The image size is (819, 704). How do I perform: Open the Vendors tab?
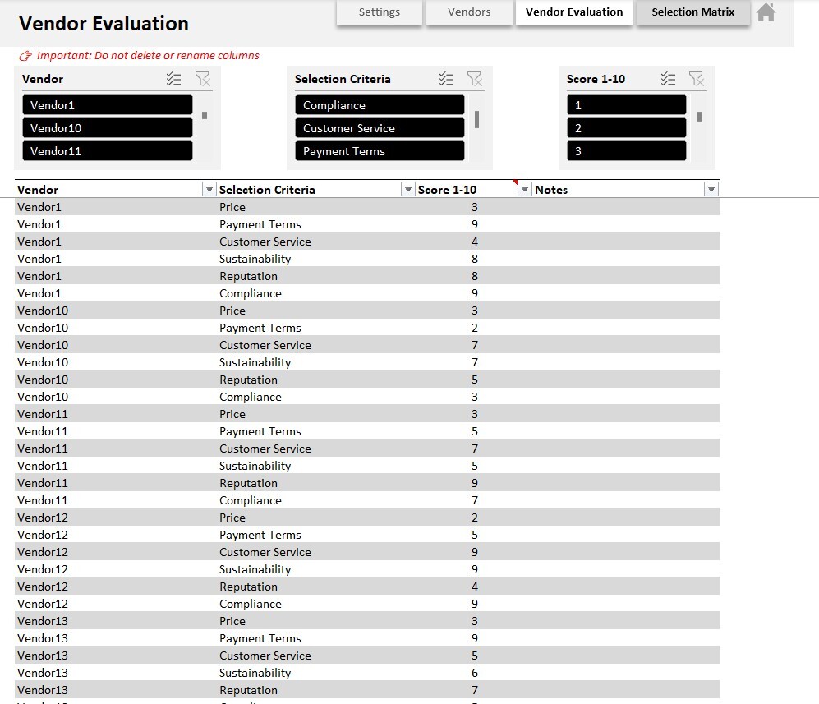tap(468, 12)
